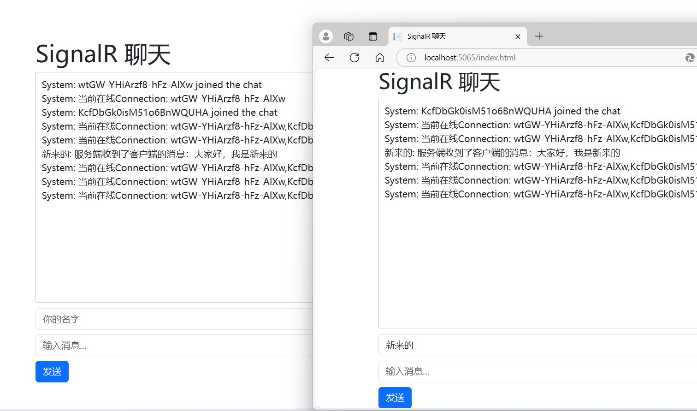Click 输入消息 field in left window

pyautogui.click(x=174, y=345)
